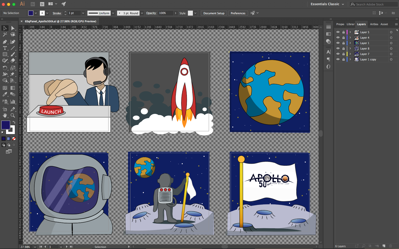This screenshot has width=399, height=249.
Task: Select the Eyedropper tool
Action: pos(5,94)
